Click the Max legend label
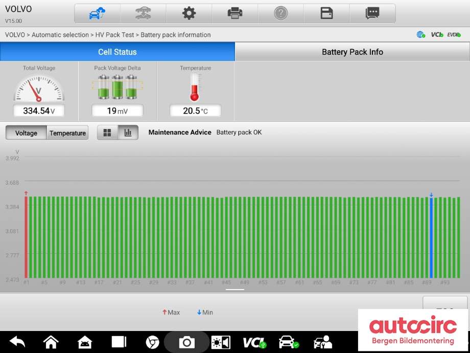Viewport: 470px width, 353px height. 171,313
